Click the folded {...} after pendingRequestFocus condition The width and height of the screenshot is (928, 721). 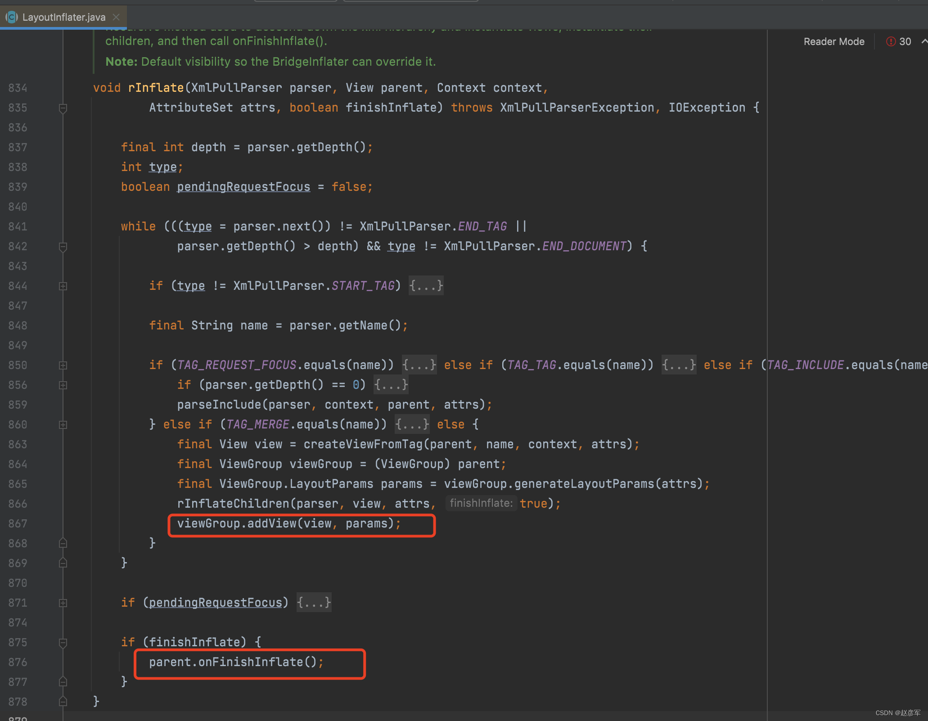click(x=314, y=603)
